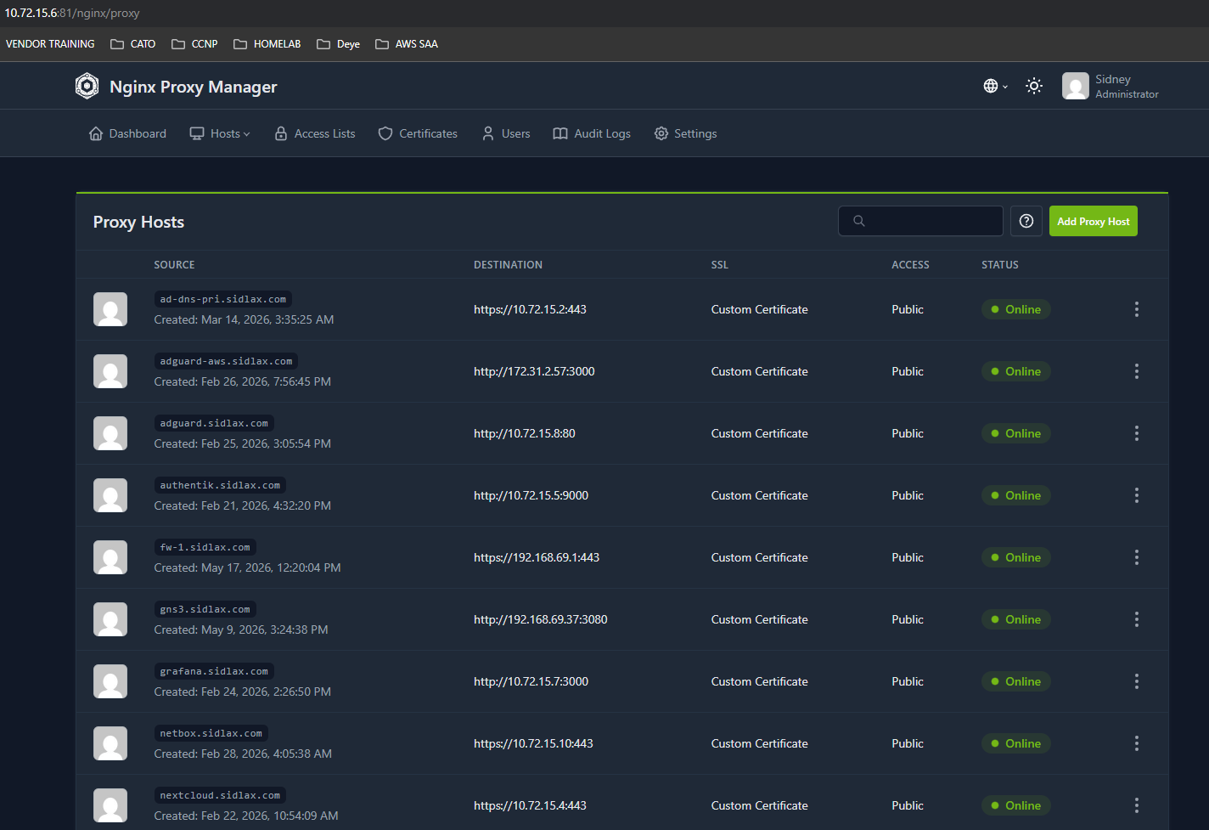
Task: Click the fw-1.sidlax.com source link
Action: coord(205,547)
